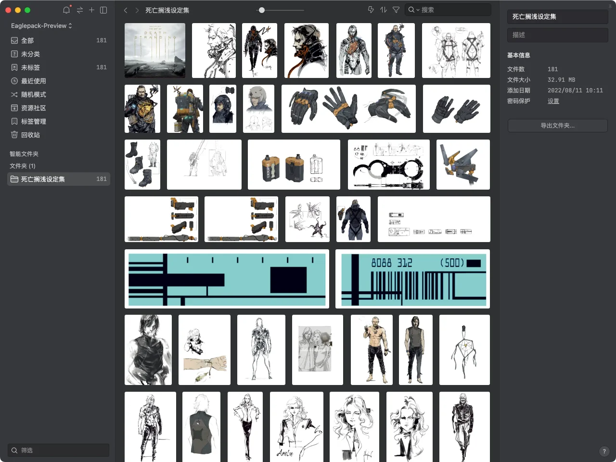Select the three gloves artwork thumbnail
Image resolution: width=616 pixels, height=462 pixels.
pyautogui.click(x=348, y=109)
